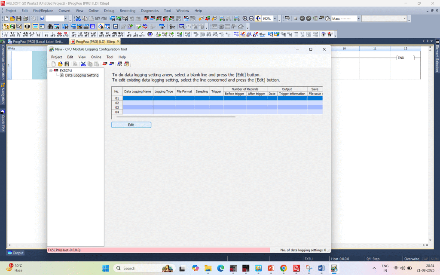Click the END instruction in ladder editor
The height and width of the screenshot is (275, 440).
point(406,58)
